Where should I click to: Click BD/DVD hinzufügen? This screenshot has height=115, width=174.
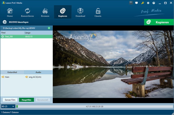19,22
